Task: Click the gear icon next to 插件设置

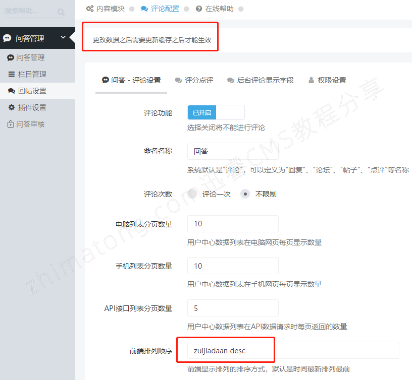Action: click(x=11, y=107)
